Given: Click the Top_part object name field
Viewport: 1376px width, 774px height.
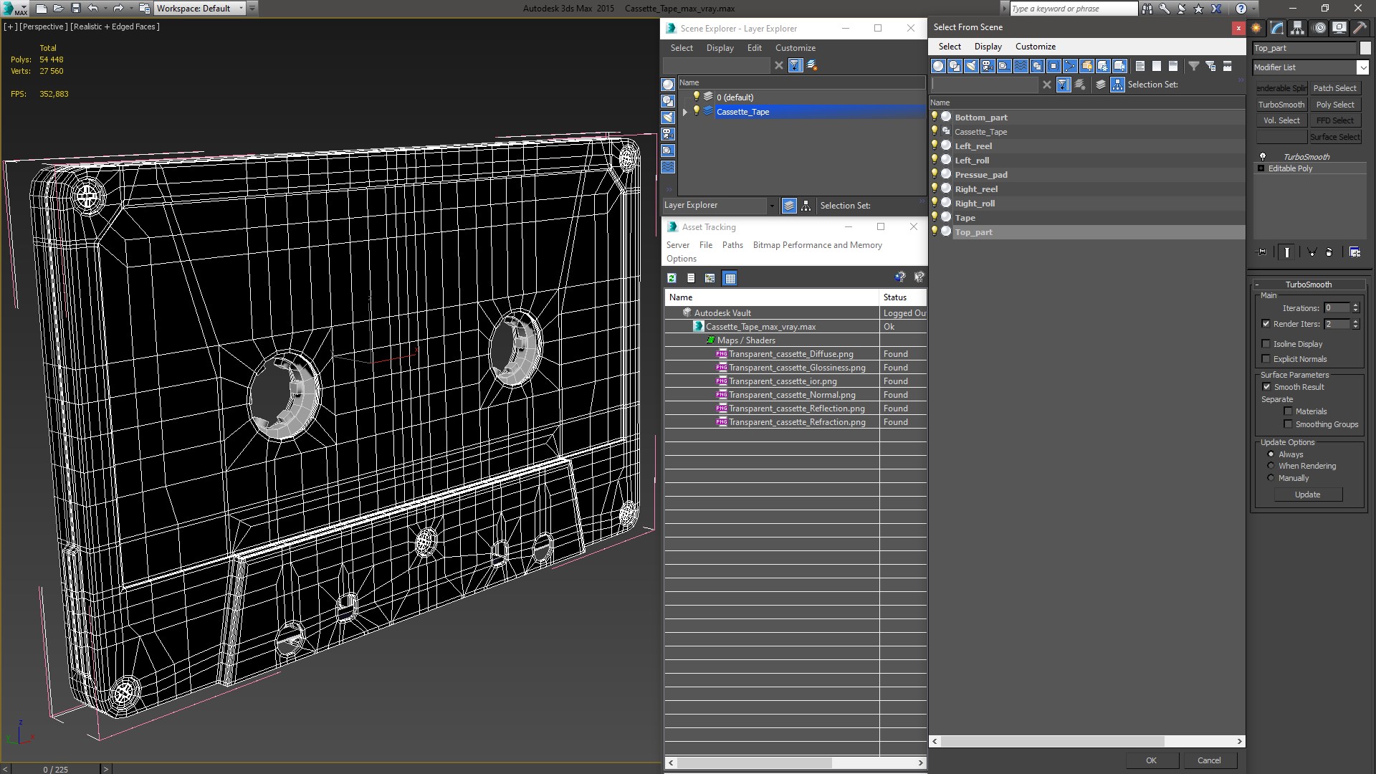Looking at the screenshot, I should click(1305, 48).
